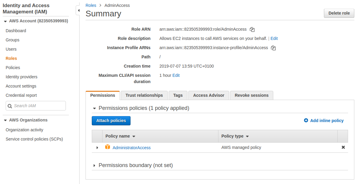Open Identity providers in the sidebar
The height and width of the screenshot is (184, 357).
pyautogui.click(x=21, y=77)
